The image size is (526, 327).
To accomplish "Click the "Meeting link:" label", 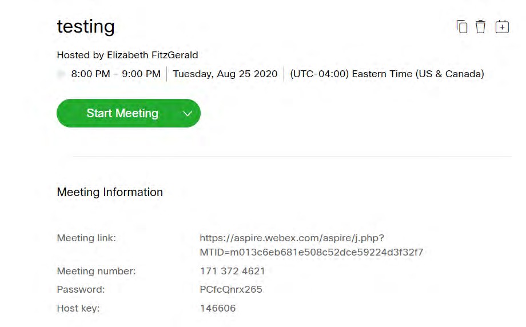I will (x=86, y=238).
